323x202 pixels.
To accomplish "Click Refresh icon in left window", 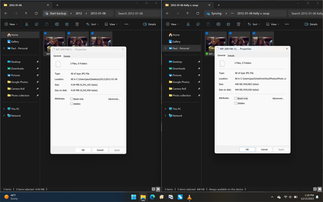I will click(36, 13).
